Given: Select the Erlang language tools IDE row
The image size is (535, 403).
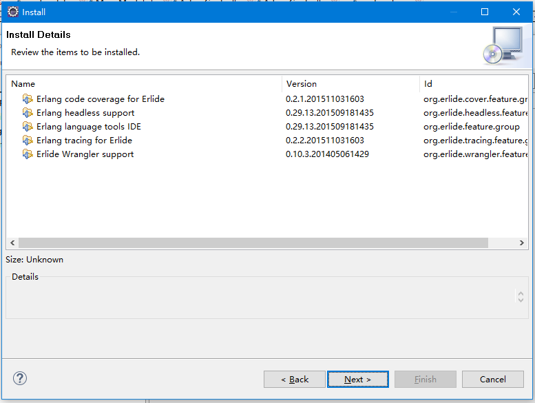Looking at the screenshot, I should [x=267, y=127].
